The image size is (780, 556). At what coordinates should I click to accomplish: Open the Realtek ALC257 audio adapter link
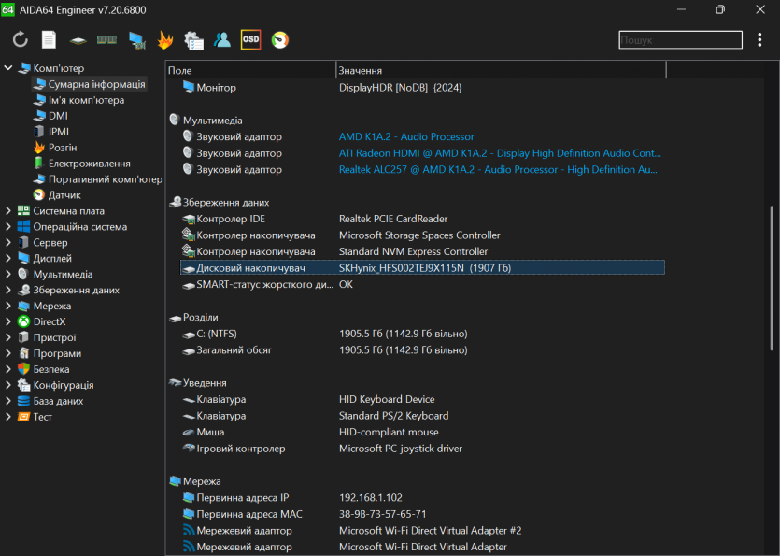[500, 170]
